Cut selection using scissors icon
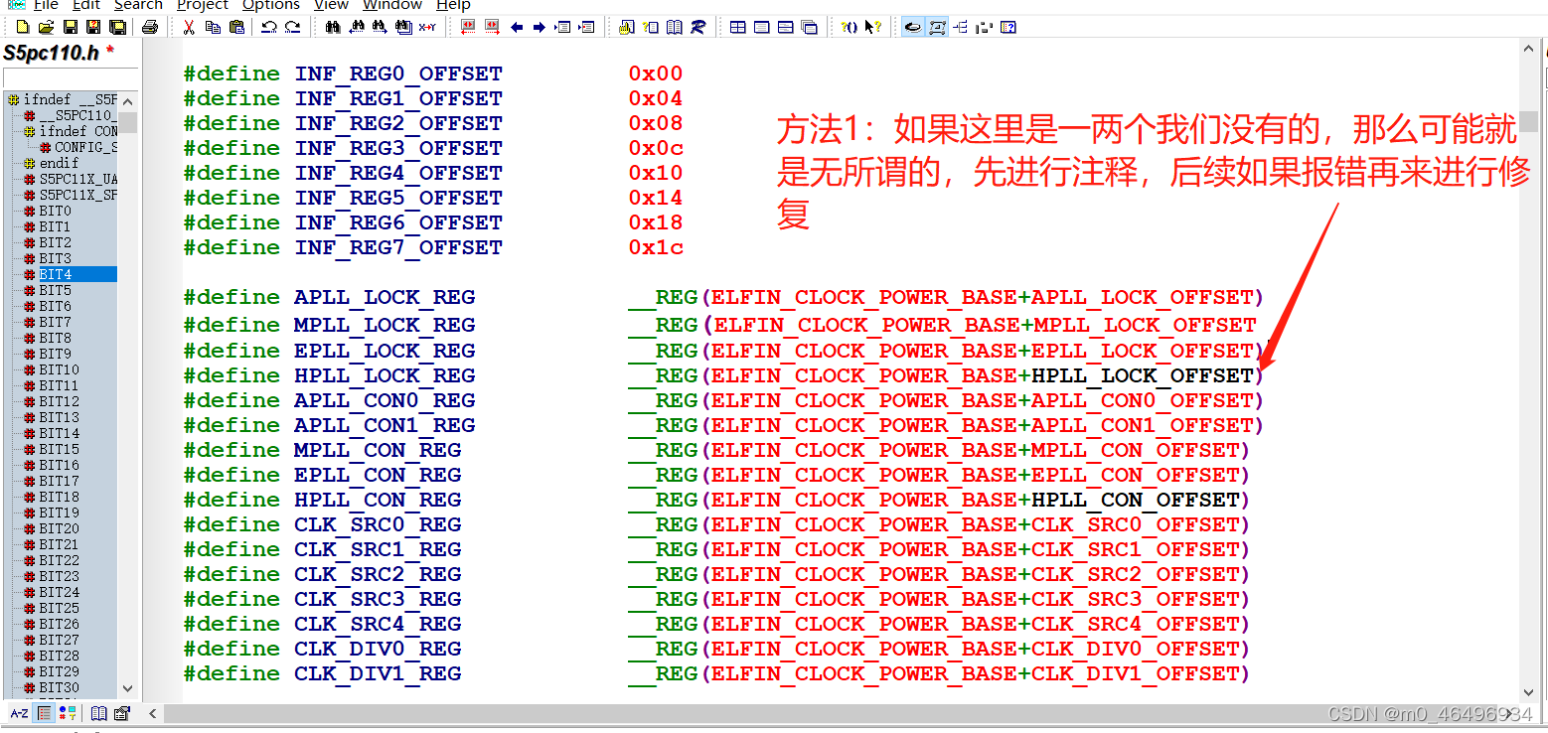Screen dimensions: 1548x733 (189, 27)
